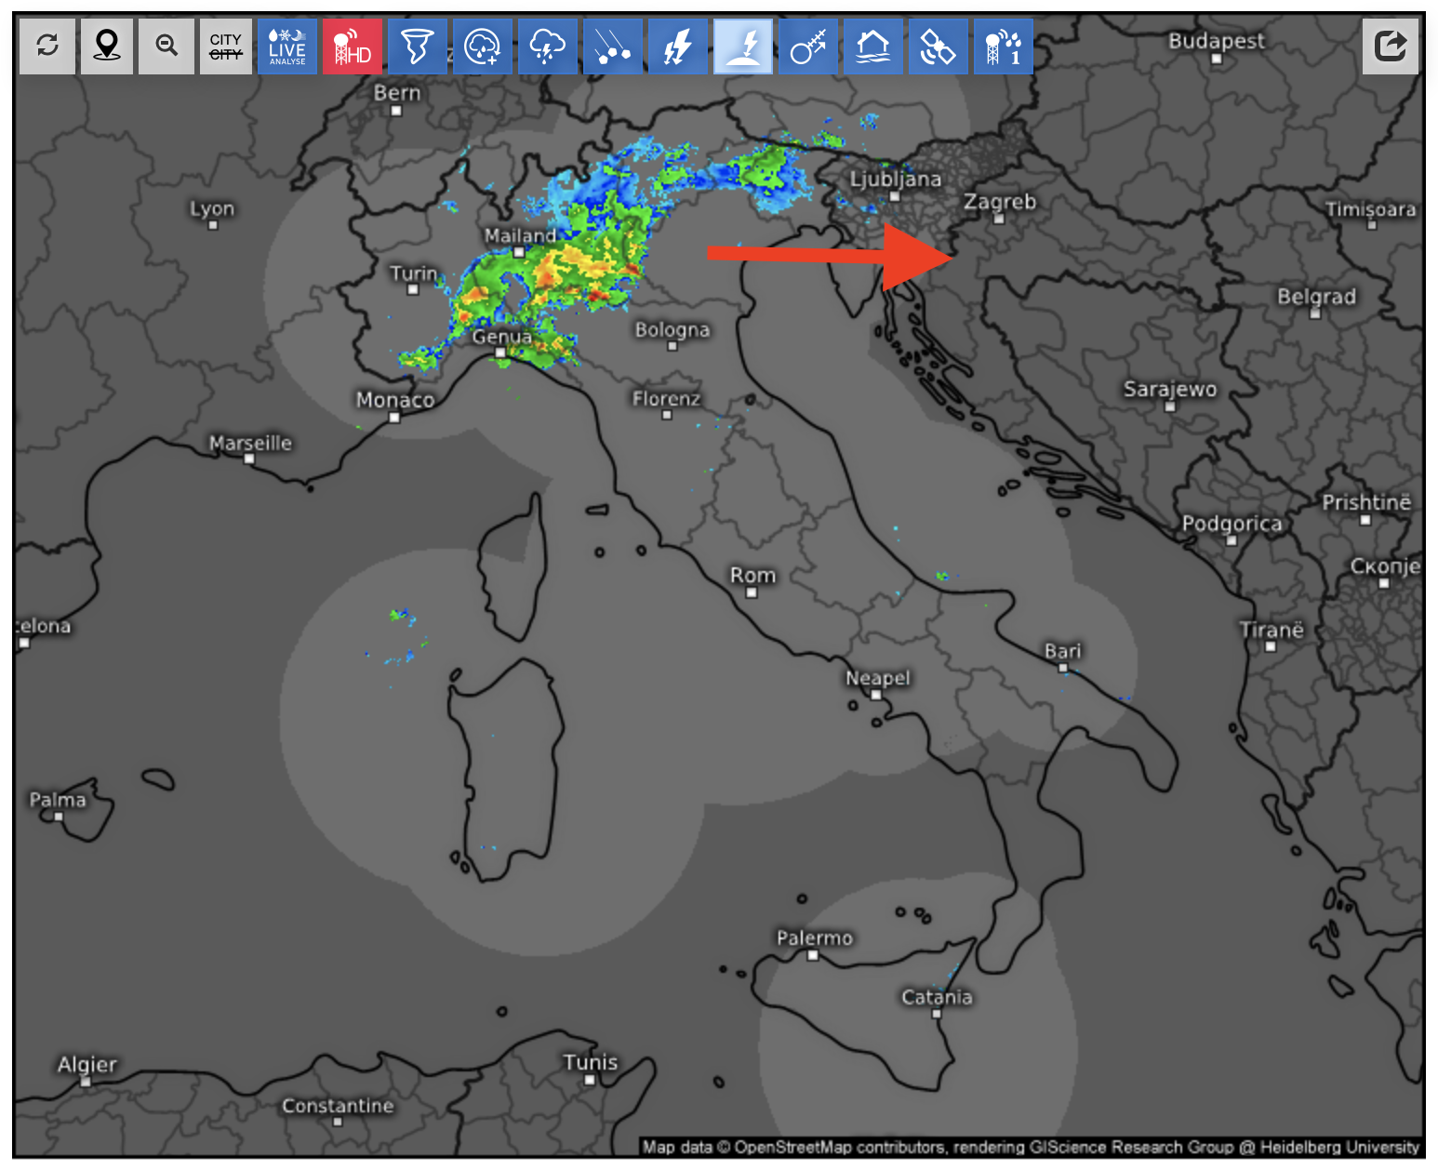Select the hail layer icon

[x=613, y=46]
